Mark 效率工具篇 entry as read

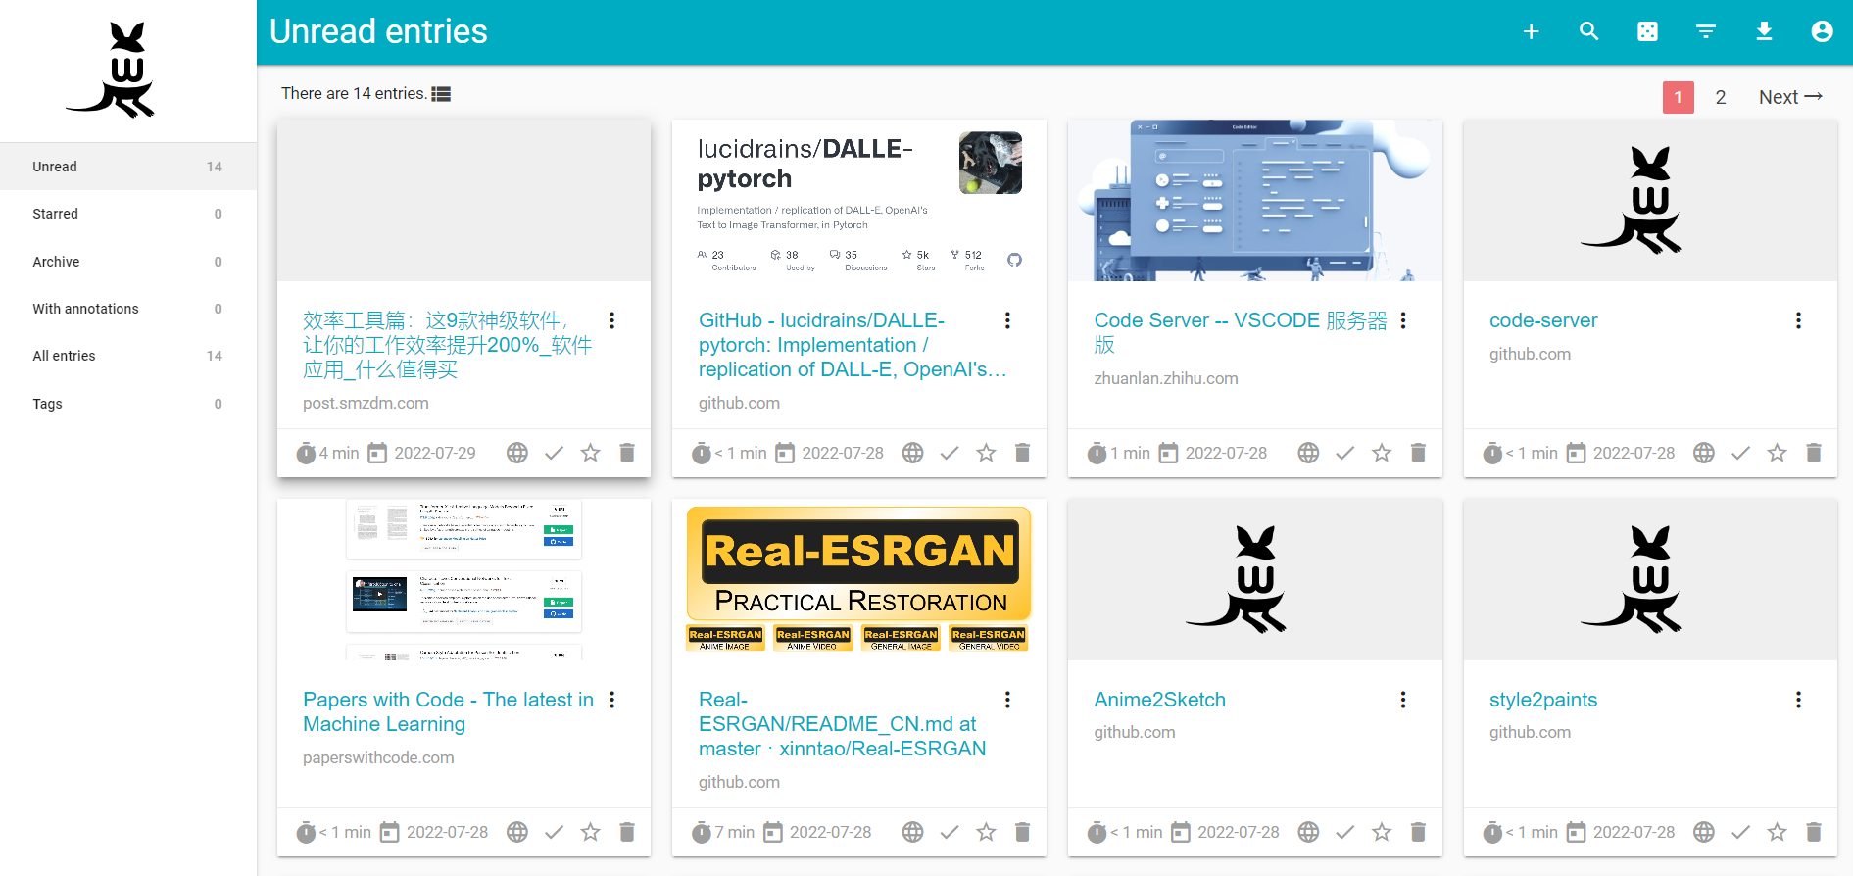(x=554, y=453)
